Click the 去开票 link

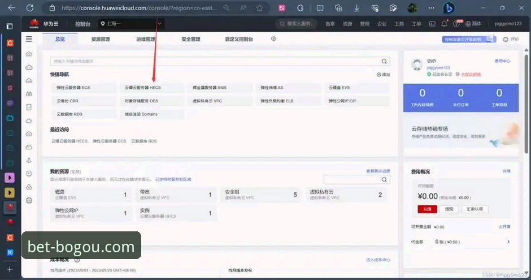504,227
